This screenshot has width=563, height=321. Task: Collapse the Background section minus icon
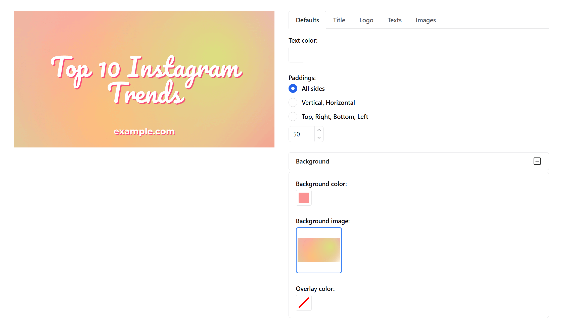[x=537, y=161]
